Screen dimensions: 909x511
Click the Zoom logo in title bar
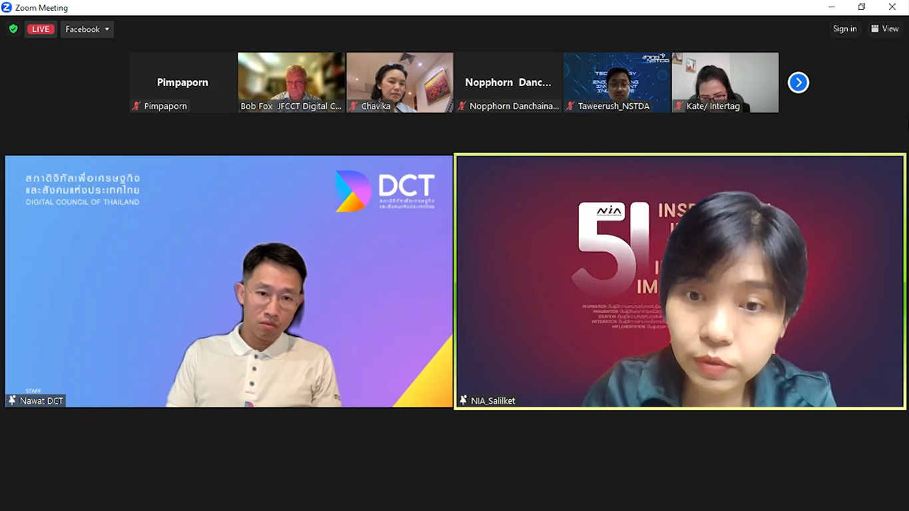coord(7,7)
